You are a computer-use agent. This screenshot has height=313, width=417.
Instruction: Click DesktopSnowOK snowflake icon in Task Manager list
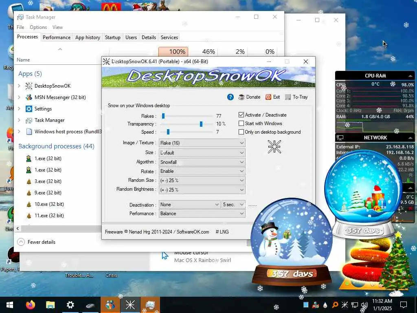29,86
